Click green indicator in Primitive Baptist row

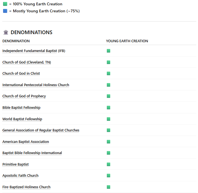pyautogui.click(x=109, y=164)
